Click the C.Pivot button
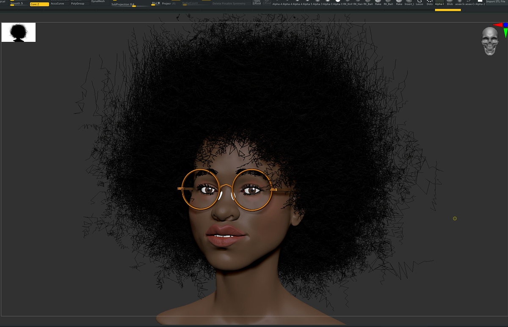The height and width of the screenshot is (327, 508). 267,3
